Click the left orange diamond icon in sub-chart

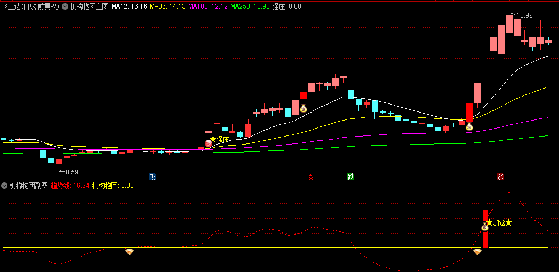coord(130,252)
